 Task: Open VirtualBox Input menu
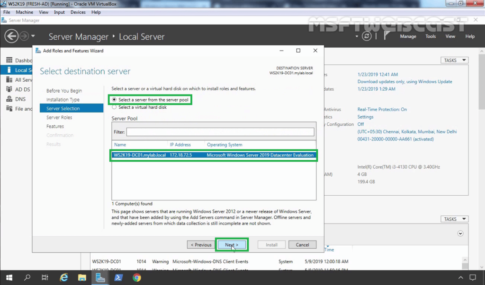(59, 12)
